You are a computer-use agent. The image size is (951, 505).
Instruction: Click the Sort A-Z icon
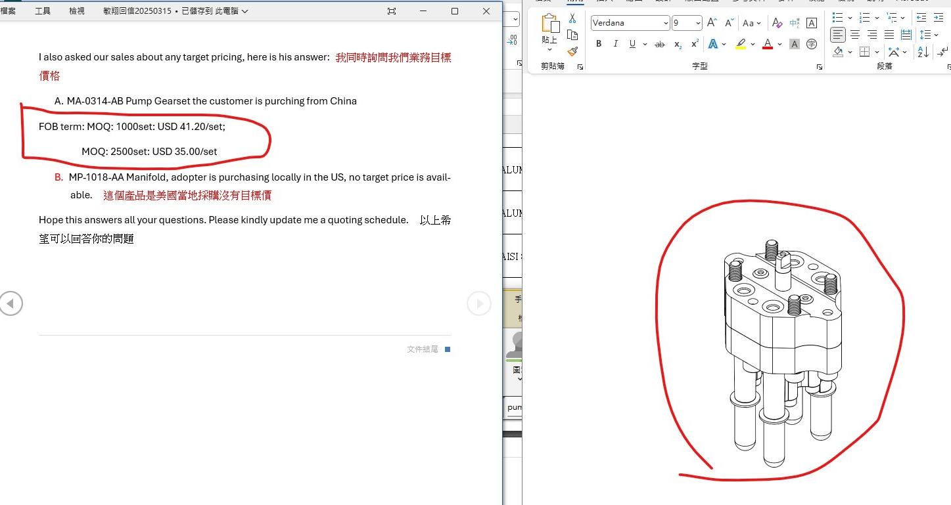coord(923,52)
